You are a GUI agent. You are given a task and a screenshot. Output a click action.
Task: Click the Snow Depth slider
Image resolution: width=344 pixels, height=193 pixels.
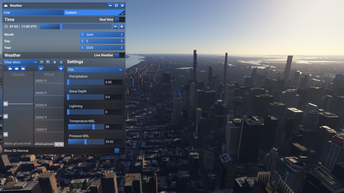[x=86, y=97]
